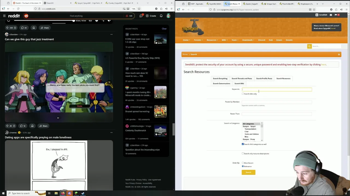Expand the Team dropdown menu

pos(235,40)
